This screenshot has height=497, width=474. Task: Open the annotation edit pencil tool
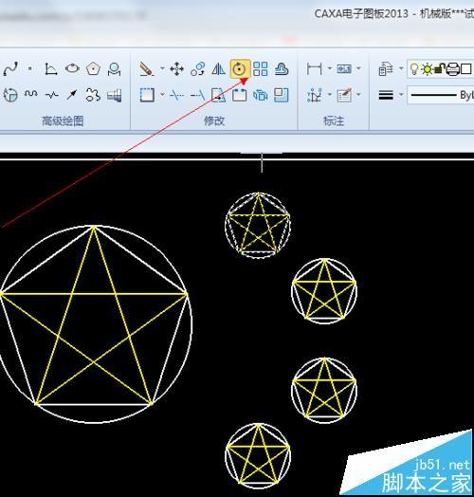pyautogui.click(x=344, y=95)
